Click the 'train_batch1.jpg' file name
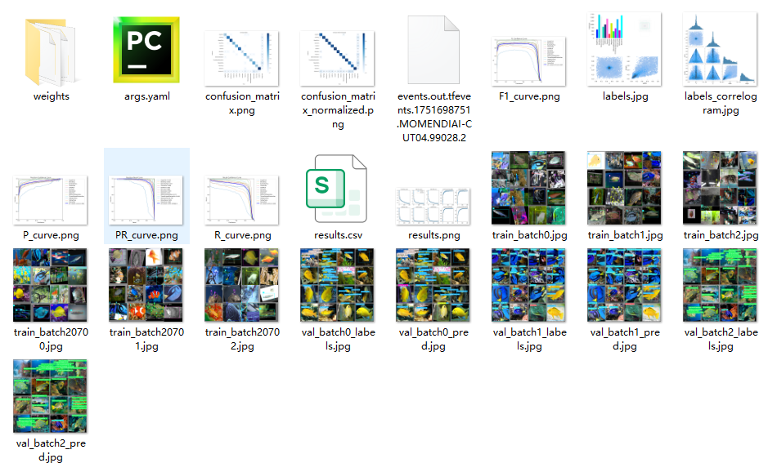The image size is (768, 472). [x=625, y=235]
